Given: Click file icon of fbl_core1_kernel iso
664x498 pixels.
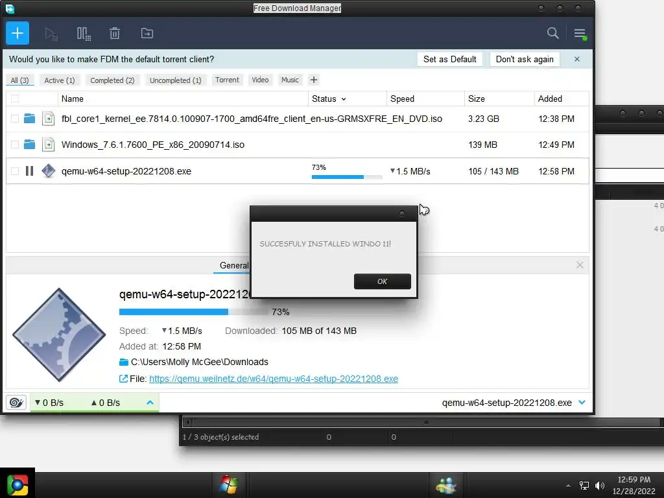Looking at the screenshot, I should [48, 119].
